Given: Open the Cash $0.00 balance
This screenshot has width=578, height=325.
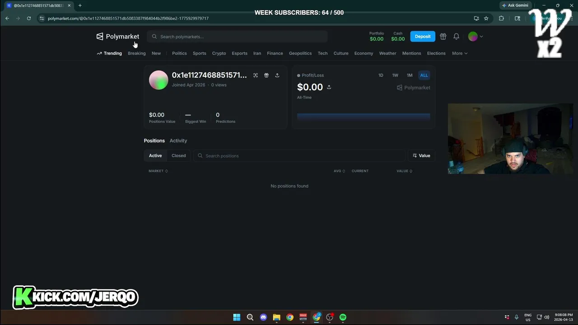Looking at the screenshot, I should [398, 37].
